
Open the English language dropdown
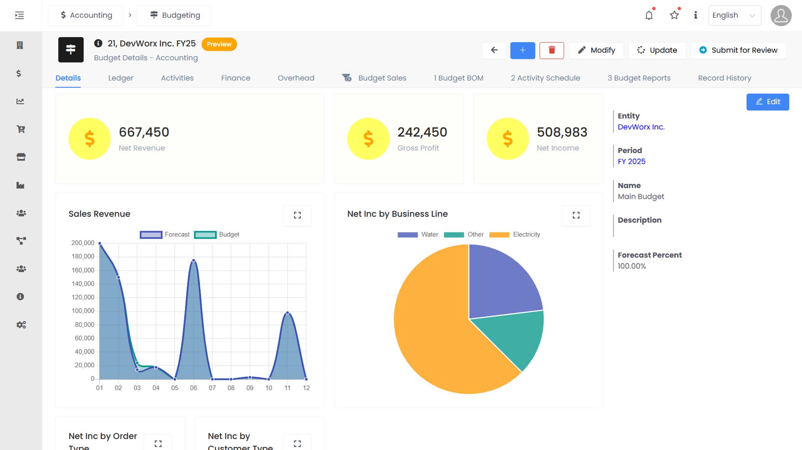click(734, 15)
